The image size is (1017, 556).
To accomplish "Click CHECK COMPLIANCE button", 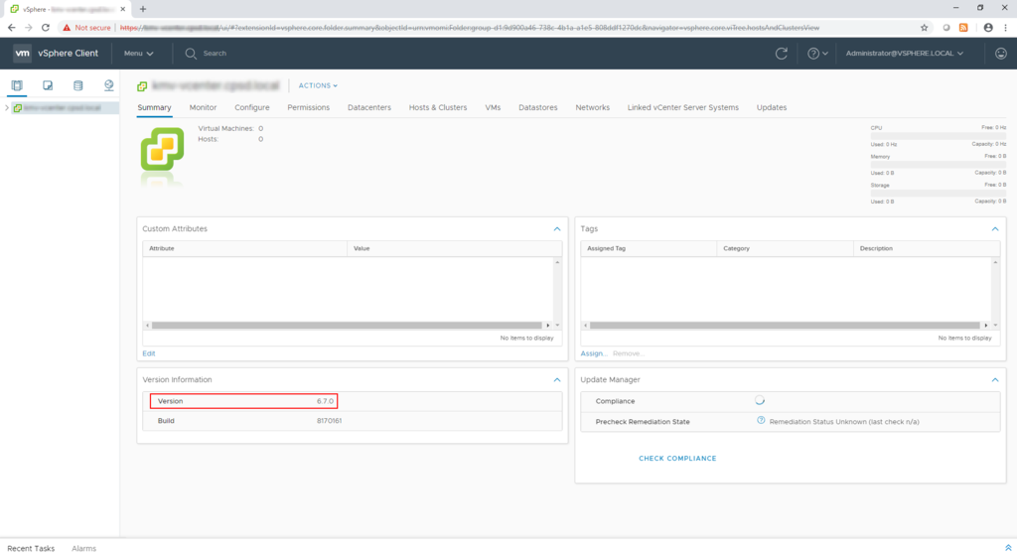I will click(x=677, y=458).
